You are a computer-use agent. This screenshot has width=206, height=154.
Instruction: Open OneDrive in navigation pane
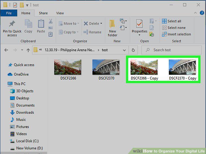(18, 74)
